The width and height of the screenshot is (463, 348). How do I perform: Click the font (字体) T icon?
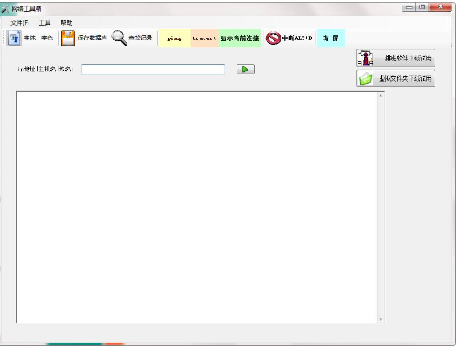pyautogui.click(x=15, y=38)
